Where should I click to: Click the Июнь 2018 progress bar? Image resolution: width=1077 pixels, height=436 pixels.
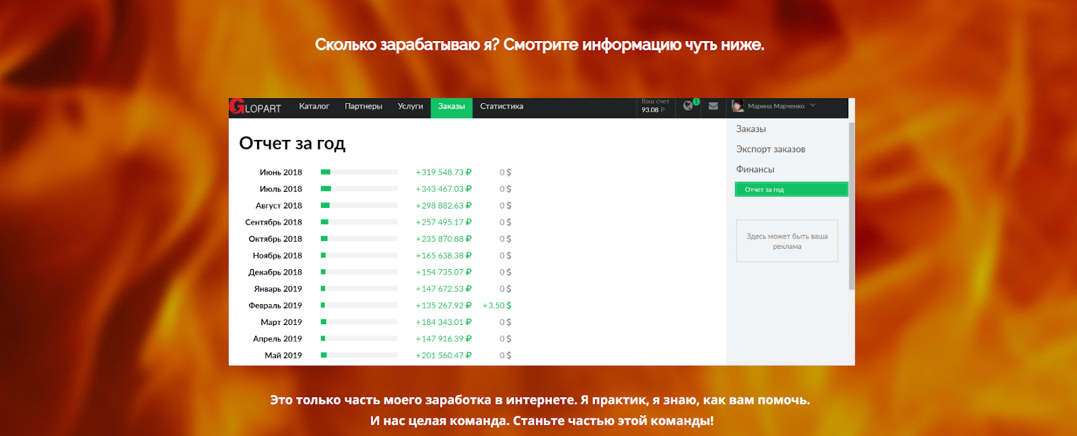359,172
